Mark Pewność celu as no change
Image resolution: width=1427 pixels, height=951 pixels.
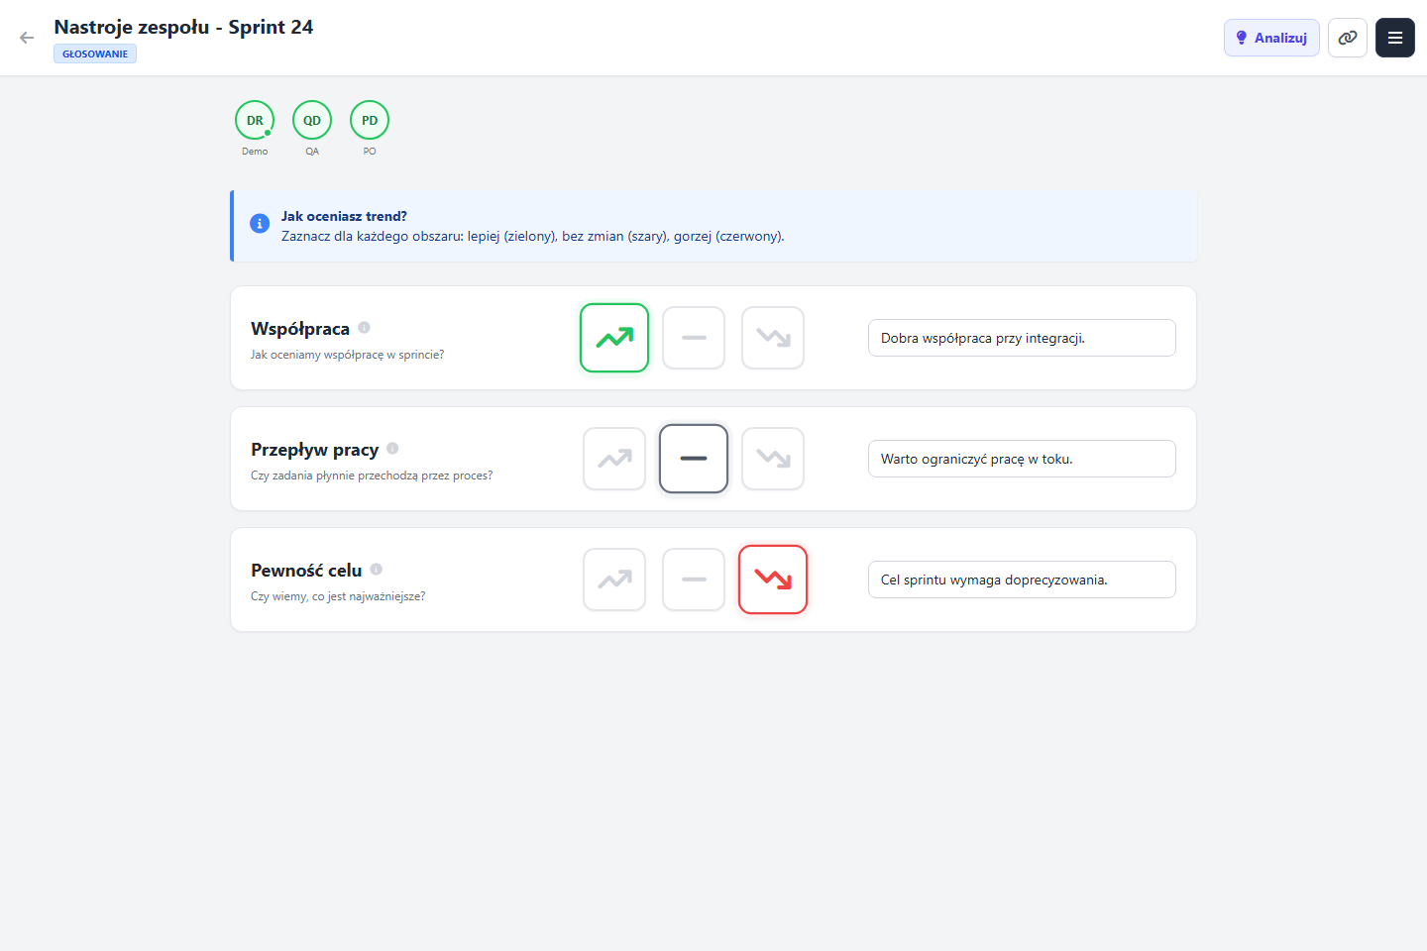694,580
